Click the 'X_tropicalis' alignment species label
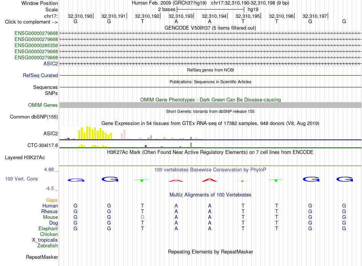 click(x=45, y=240)
